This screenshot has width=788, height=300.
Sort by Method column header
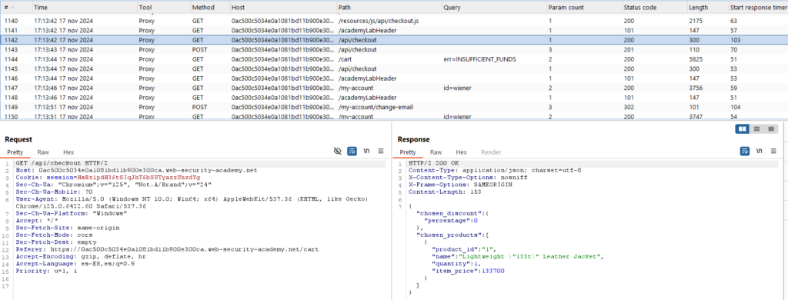pos(209,8)
